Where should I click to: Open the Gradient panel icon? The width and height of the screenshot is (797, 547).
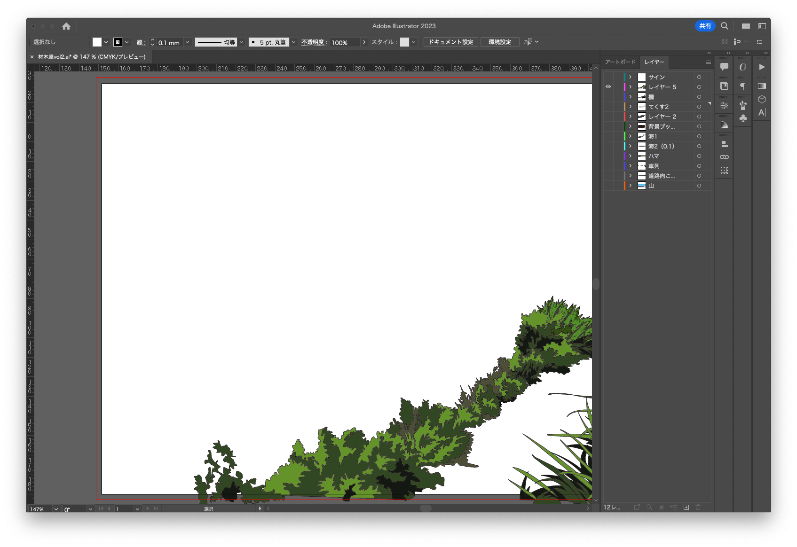762,86
